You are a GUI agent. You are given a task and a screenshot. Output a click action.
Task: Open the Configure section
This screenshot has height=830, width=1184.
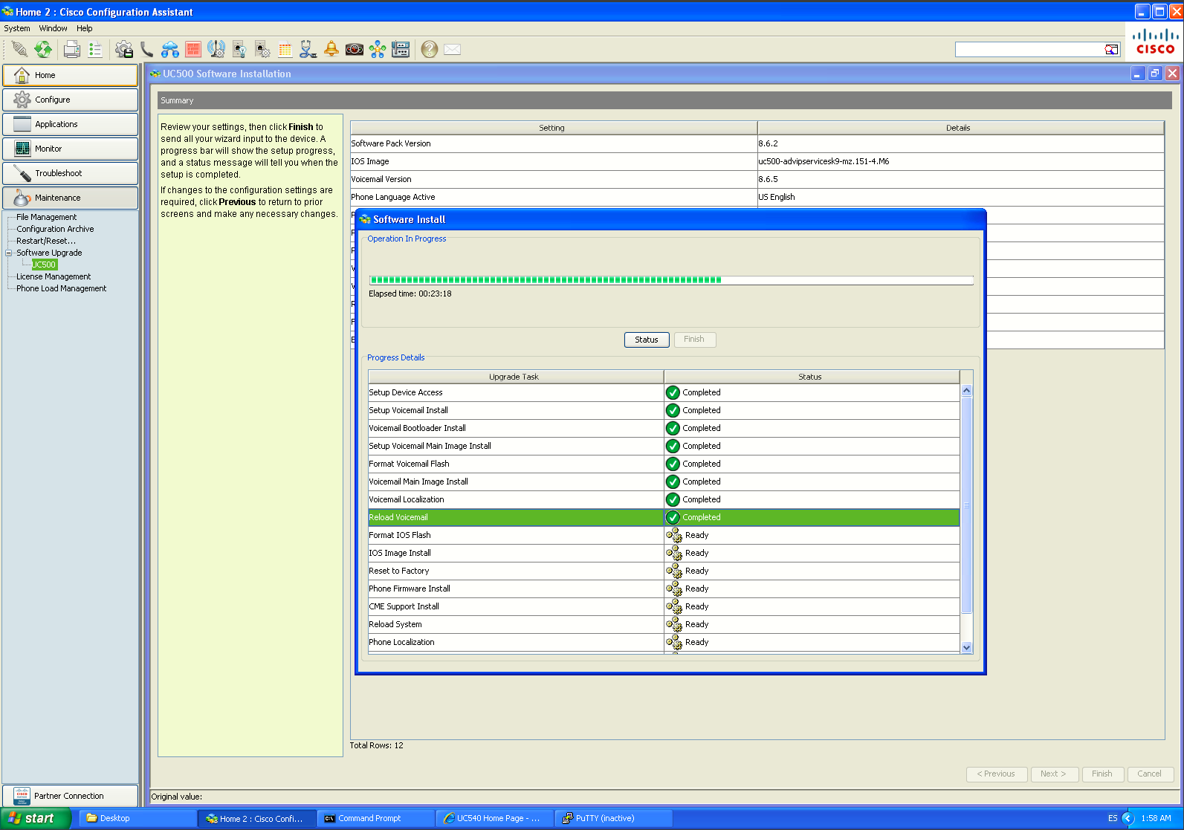[70, 100]
